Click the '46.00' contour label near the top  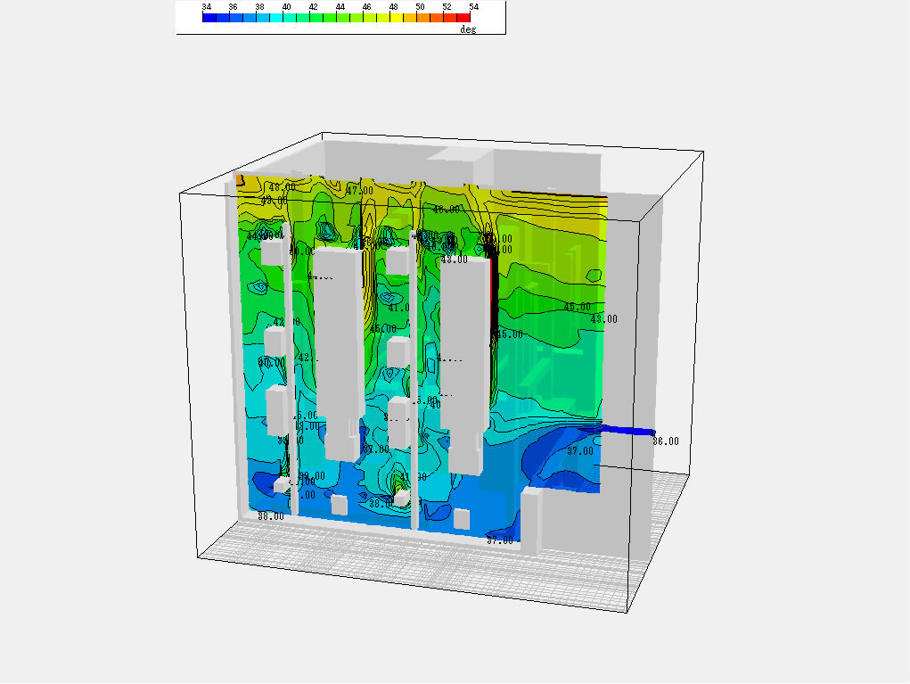(x=446, y=209)
